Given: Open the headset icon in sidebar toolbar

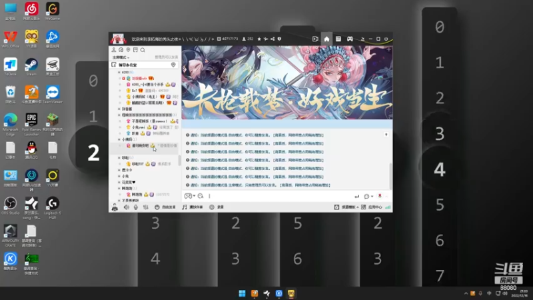Looking at the screenshot, I should tap(121, 50).
